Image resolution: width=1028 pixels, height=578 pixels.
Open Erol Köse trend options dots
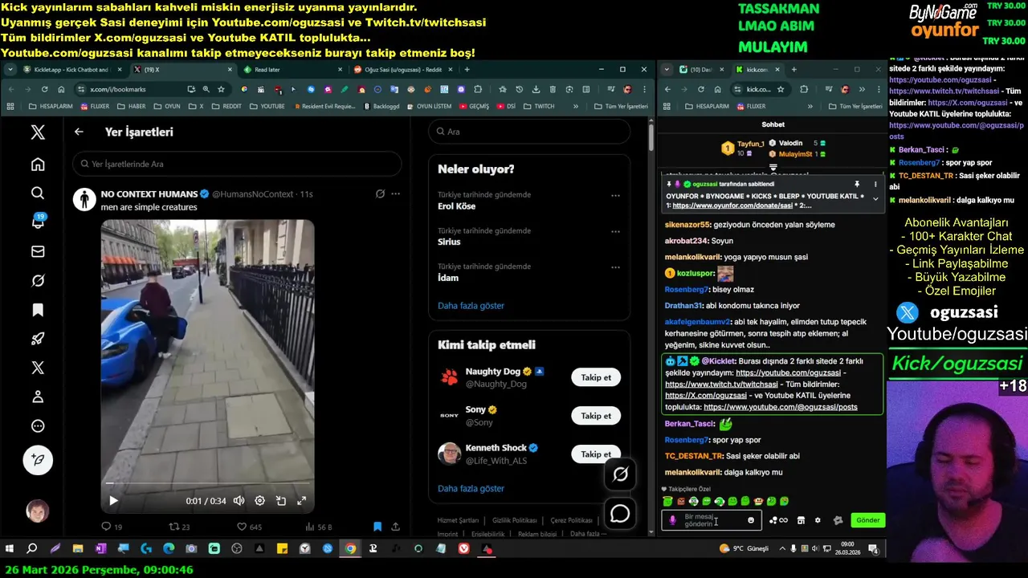point(615,195)
